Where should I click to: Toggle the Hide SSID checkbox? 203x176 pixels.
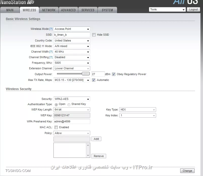tap(94, 35)
